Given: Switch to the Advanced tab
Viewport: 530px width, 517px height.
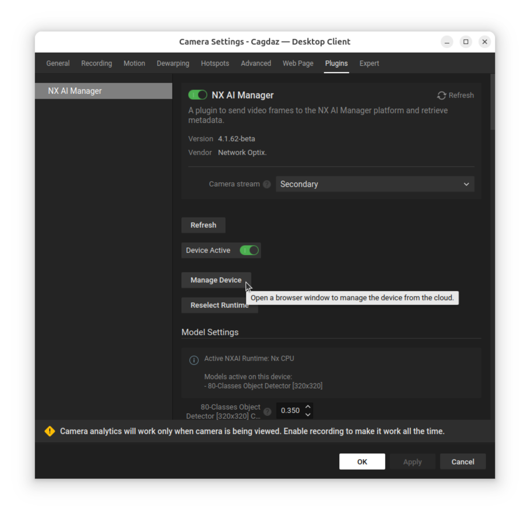Looking at the screenshot, I should (x=256, y=63).
